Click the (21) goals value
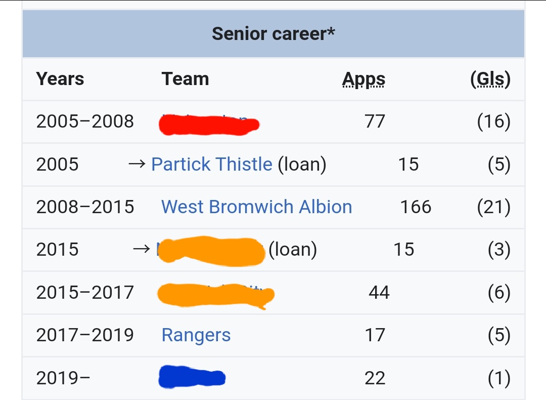This screenshot has height=400, width=546. (x=494, y=207)
